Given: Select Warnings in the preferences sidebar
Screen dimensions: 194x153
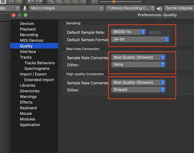Looking at the screenshot, I should 28,97.
